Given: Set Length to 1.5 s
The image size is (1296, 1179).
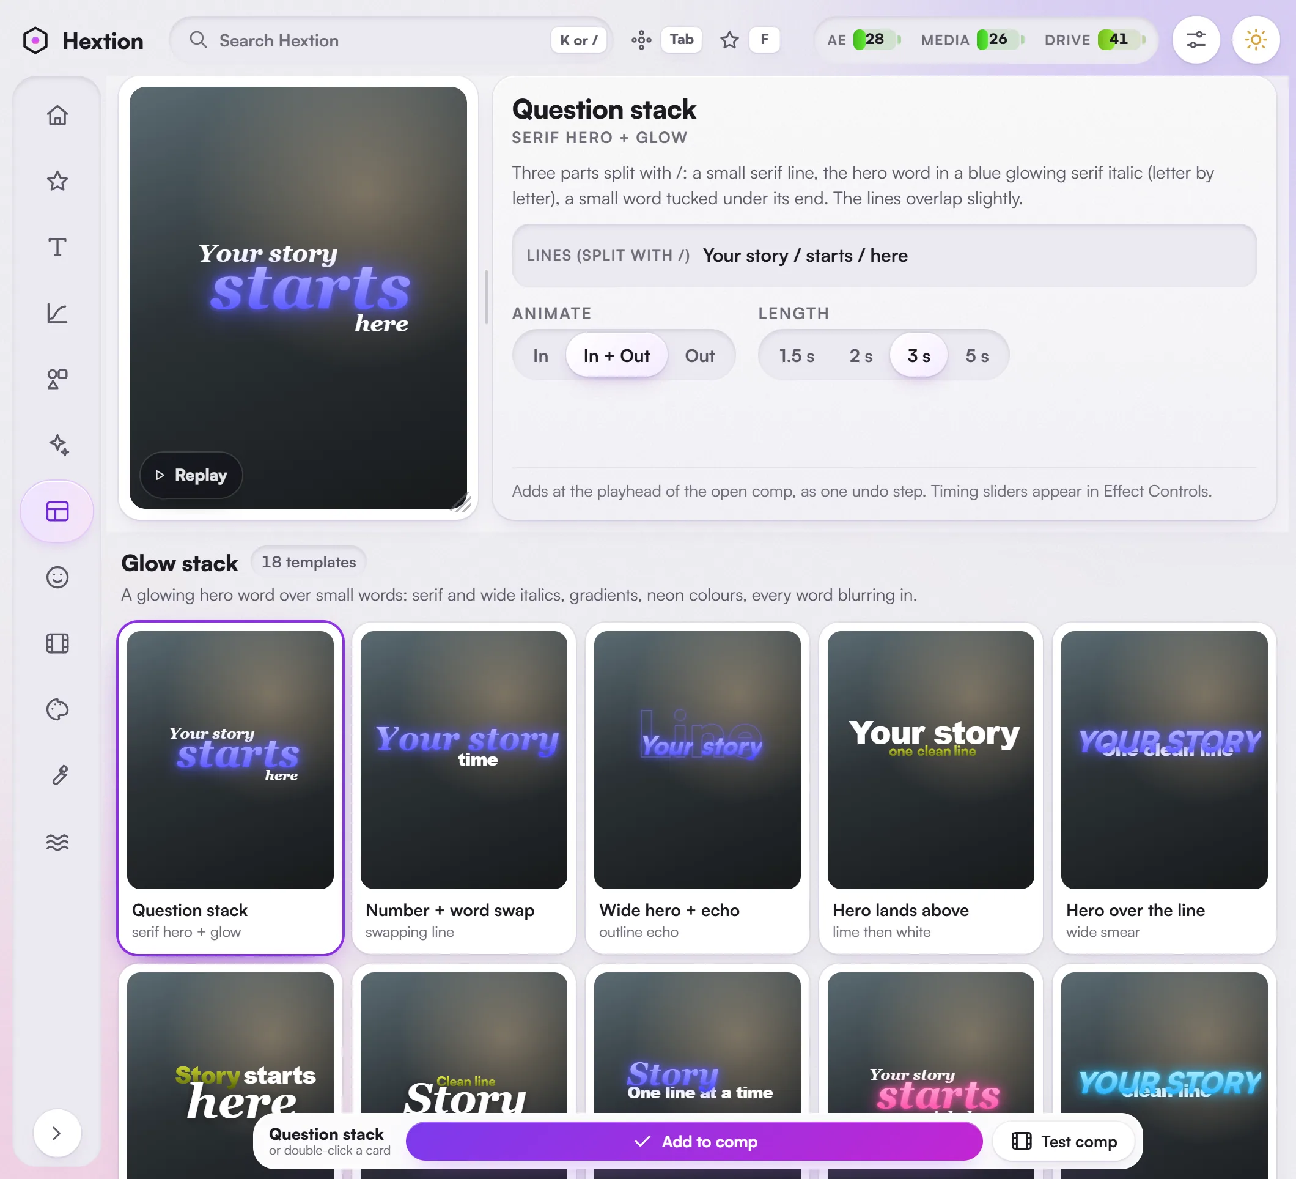Looking at the screenshot, I should (797, 355).
